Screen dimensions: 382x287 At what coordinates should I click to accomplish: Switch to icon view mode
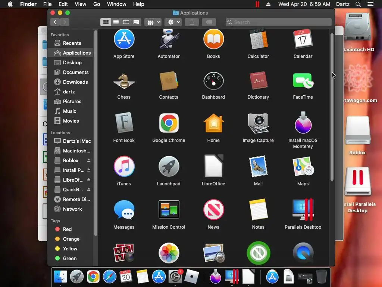[x=106, y=22]
